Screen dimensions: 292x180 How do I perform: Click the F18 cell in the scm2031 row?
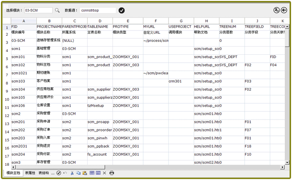coord(257,148)
